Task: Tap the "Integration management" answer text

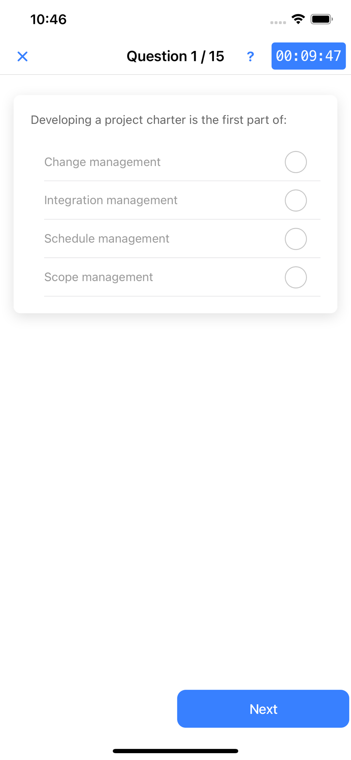Action: pos(111,200)
